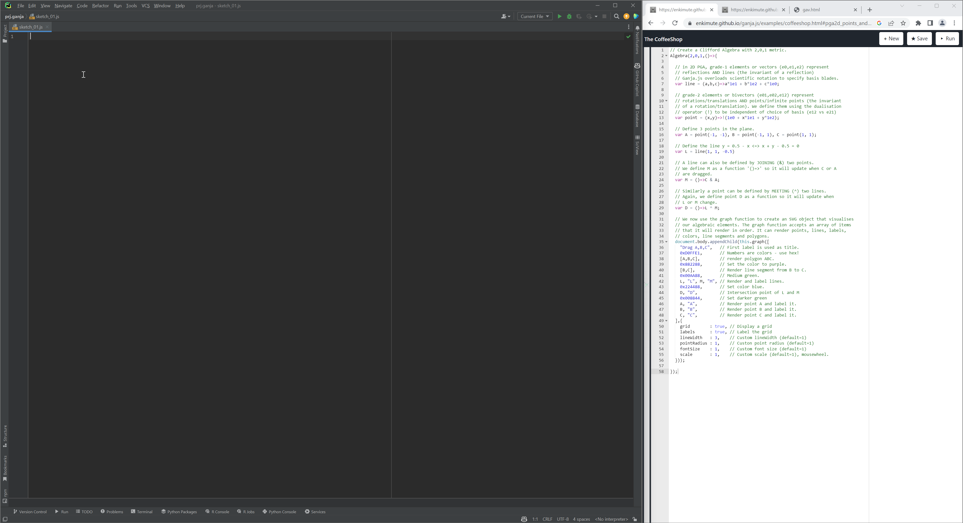Image resolution: width=963 pixels, height=523 pixels.
Task: Click the CoffeeShop Save button
Action: [x=919, y=39]
